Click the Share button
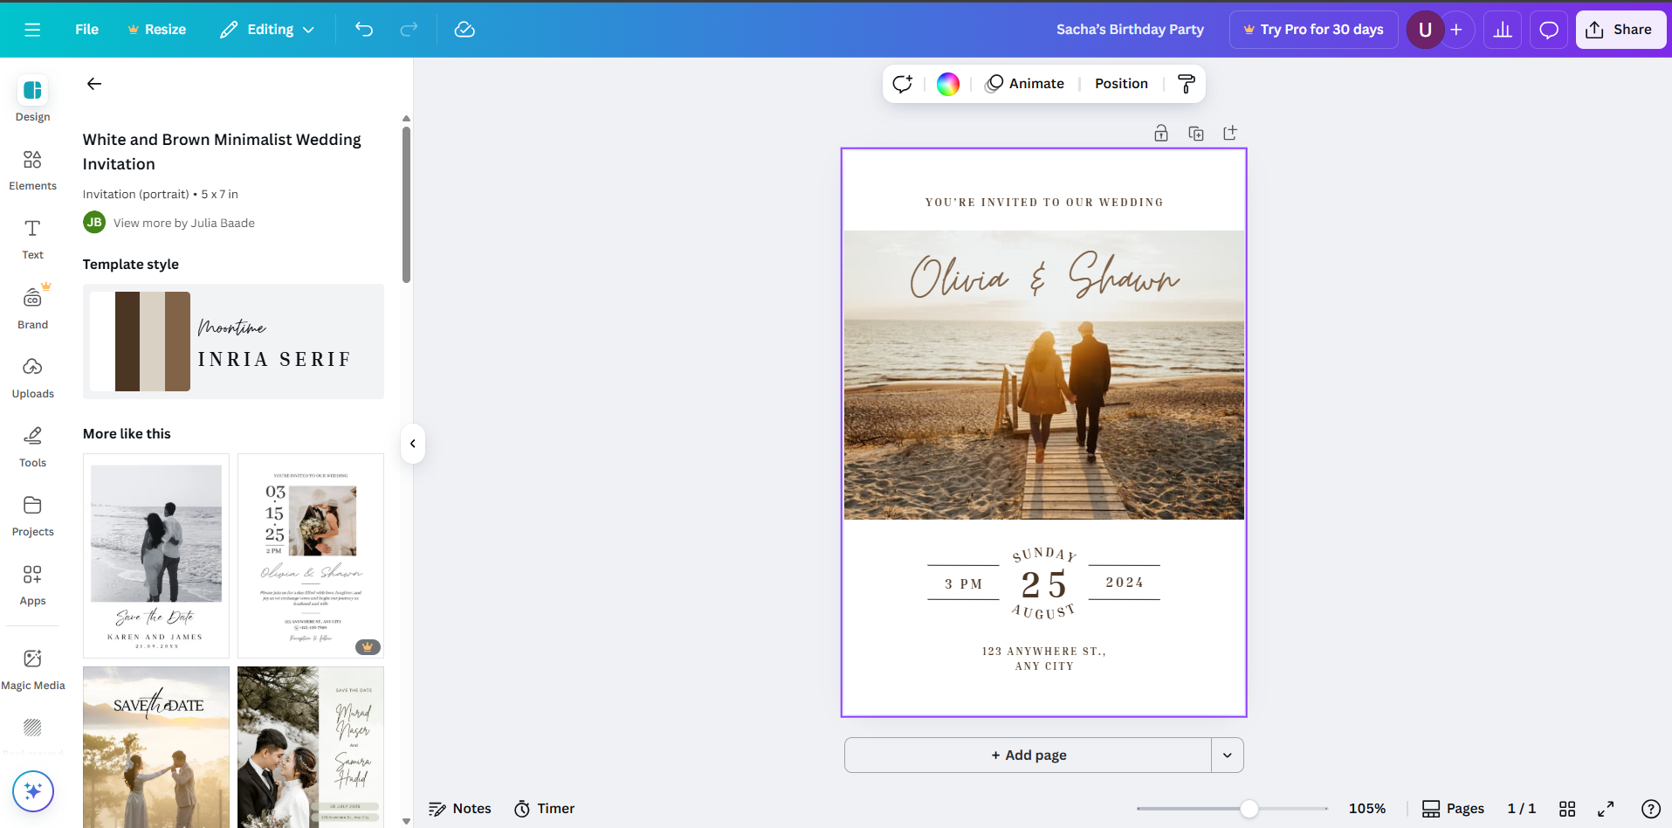This screenshot has width=1672, height=828. [x=1620, y=30]
